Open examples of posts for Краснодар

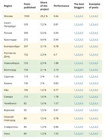tap(93, 40)
